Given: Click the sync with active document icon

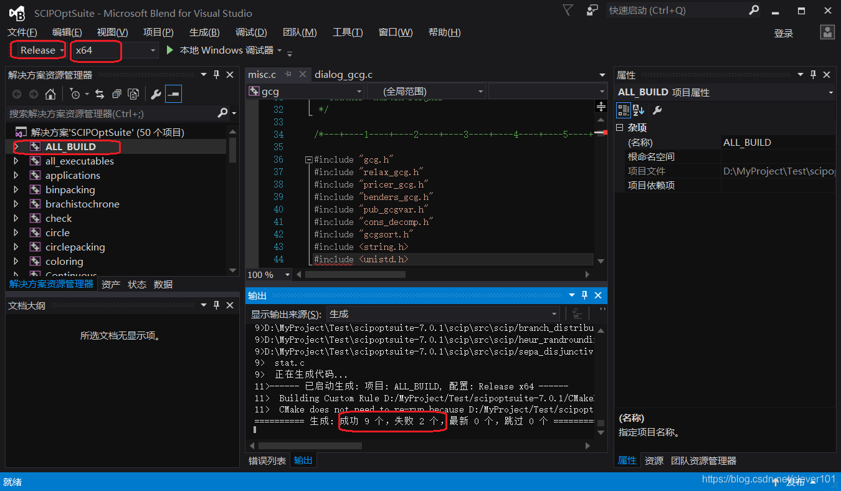Looking at the screenshot, I should click(x=100, y=93).
